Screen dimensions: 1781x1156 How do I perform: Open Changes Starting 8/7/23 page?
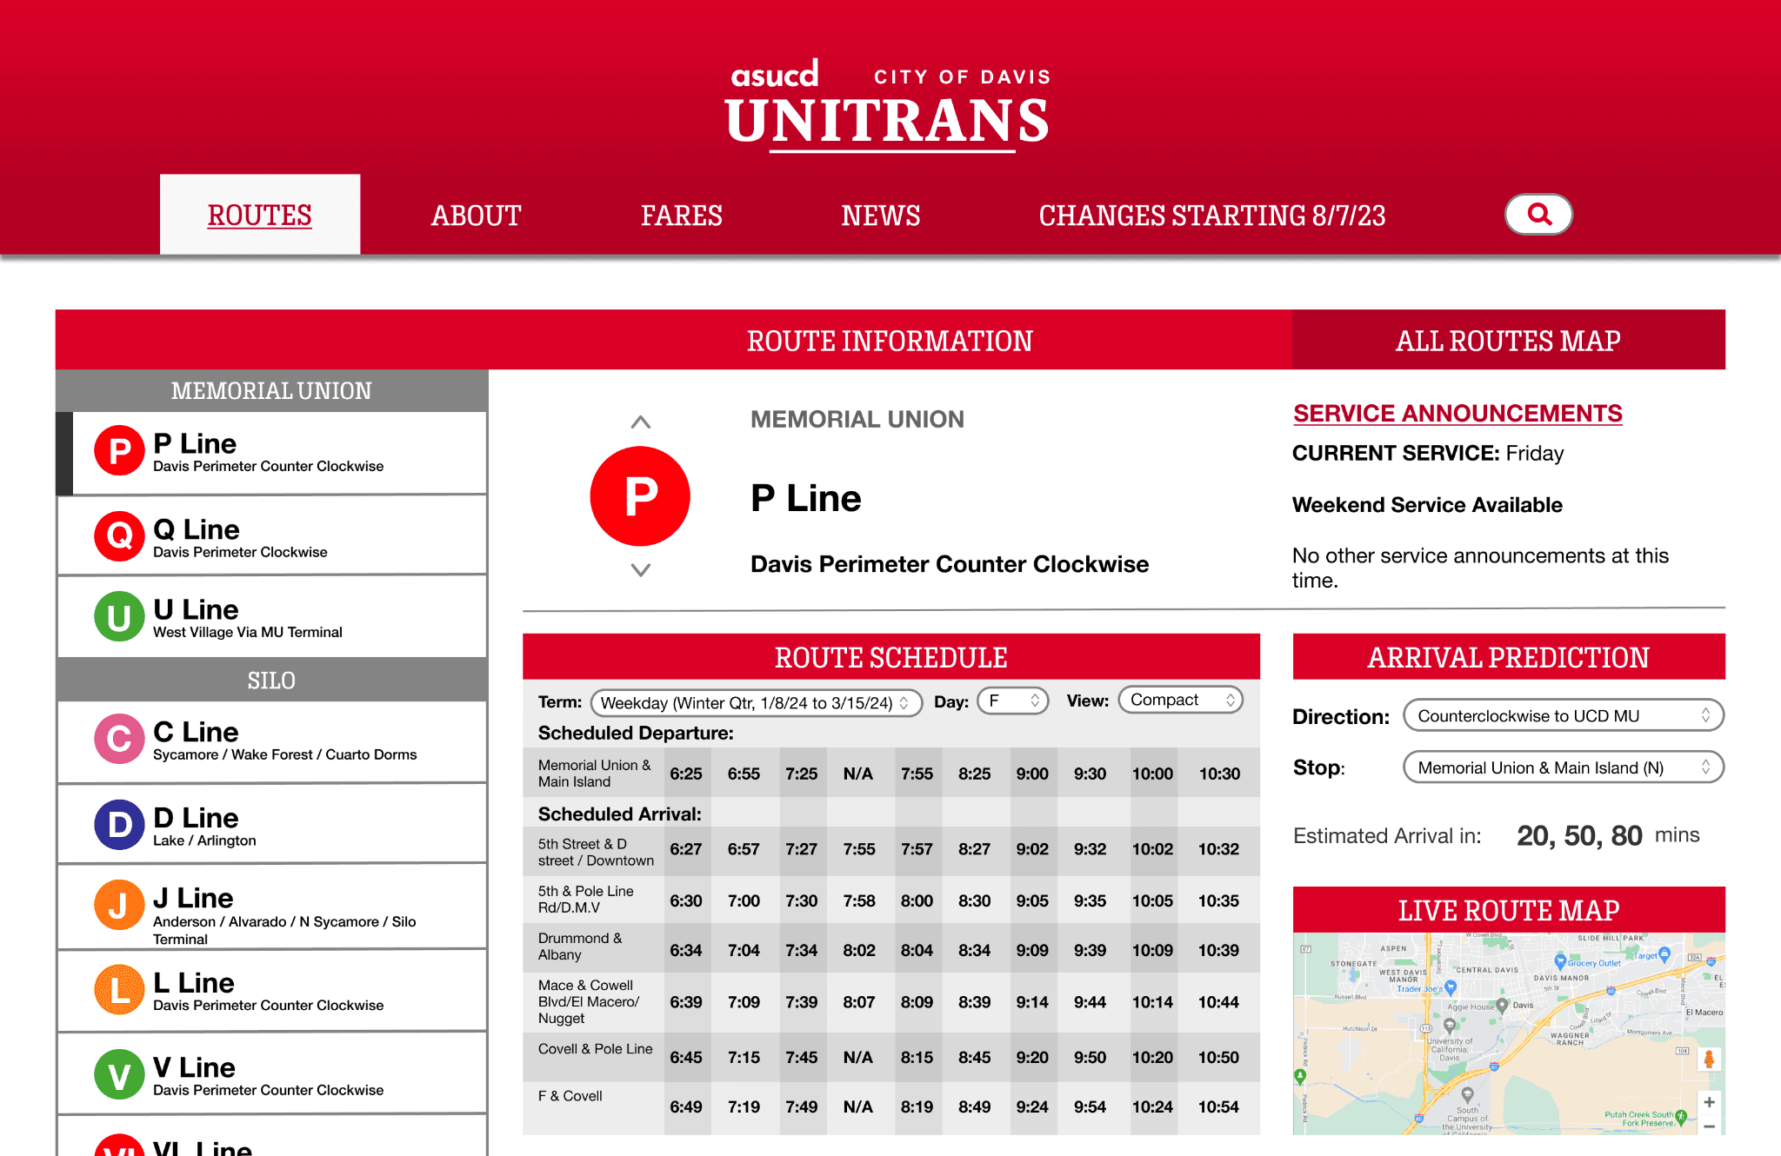[1211, 216]
